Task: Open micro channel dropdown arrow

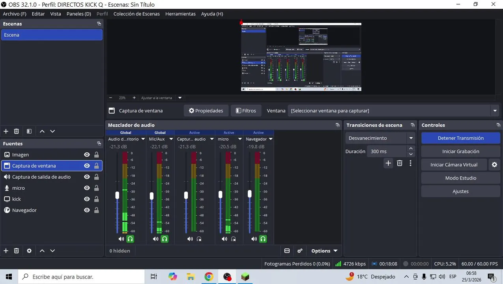Action: click(x=240, y=139)
